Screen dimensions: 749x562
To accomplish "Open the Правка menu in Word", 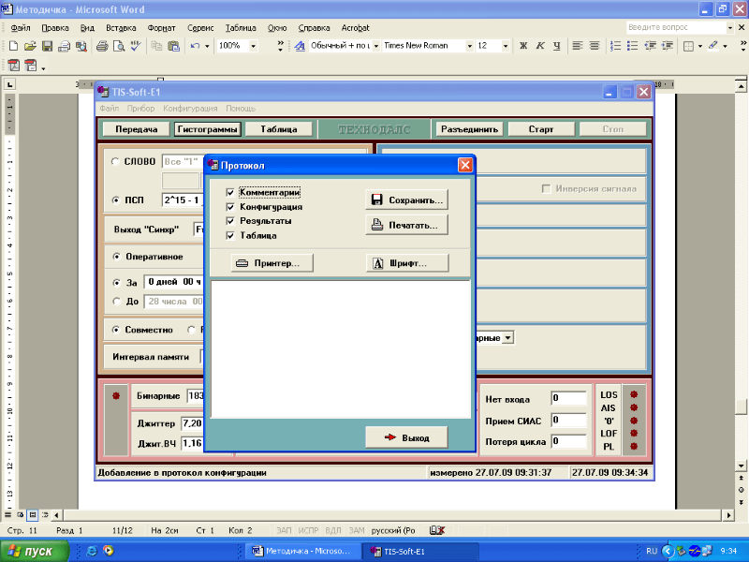I will click(x=55, y=28).
